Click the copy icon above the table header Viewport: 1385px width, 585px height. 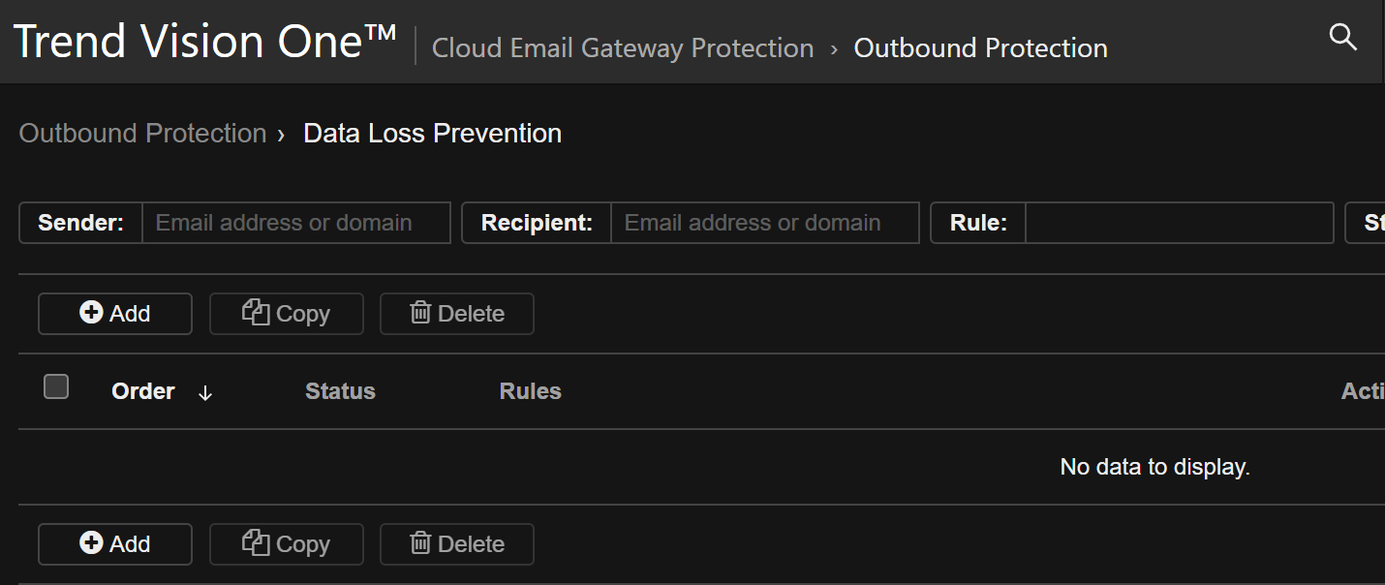(x=256, y=313)
